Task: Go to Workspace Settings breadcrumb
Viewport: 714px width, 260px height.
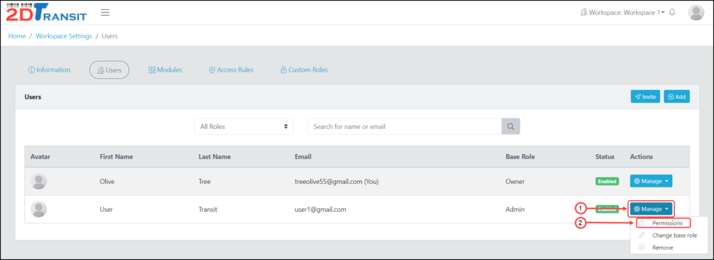Action: coord(63,36)
